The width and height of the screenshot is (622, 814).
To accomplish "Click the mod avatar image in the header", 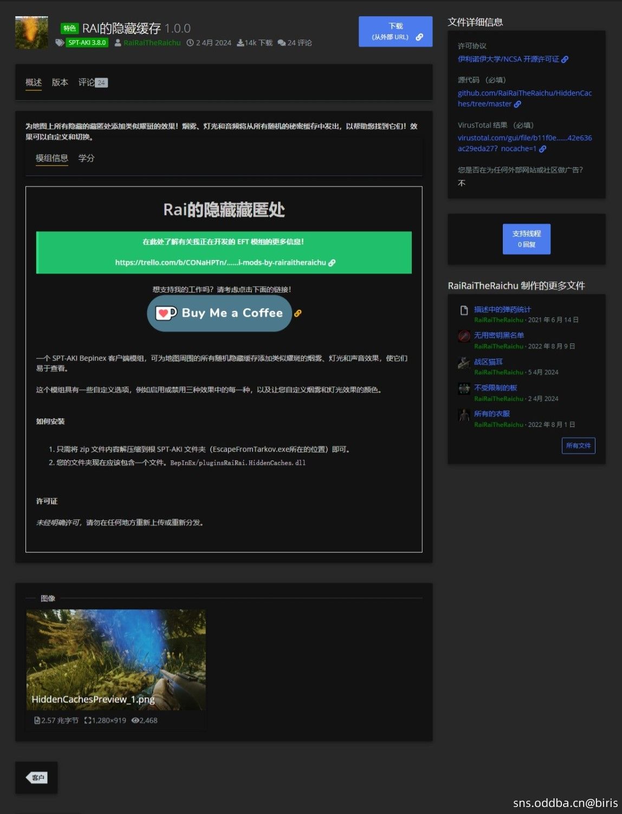I will [31, 32].
